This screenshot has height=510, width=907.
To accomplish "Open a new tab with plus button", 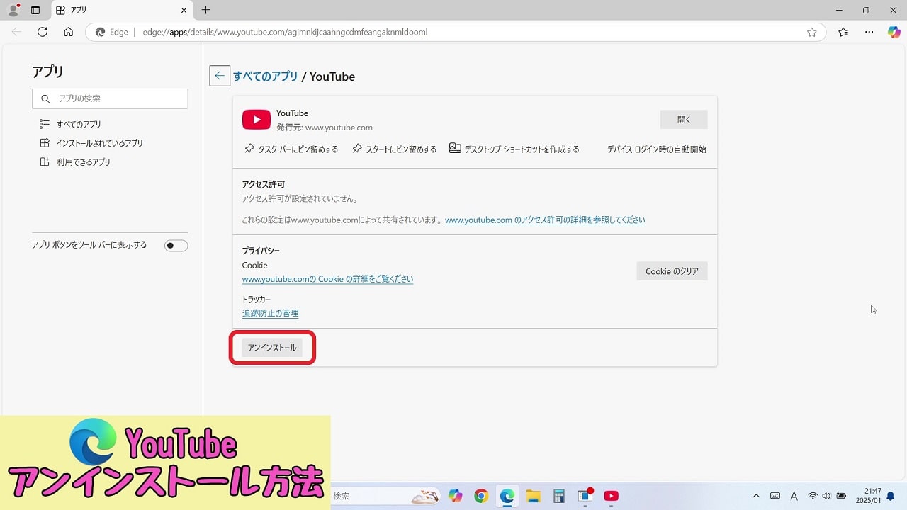I will click(206, 10).
